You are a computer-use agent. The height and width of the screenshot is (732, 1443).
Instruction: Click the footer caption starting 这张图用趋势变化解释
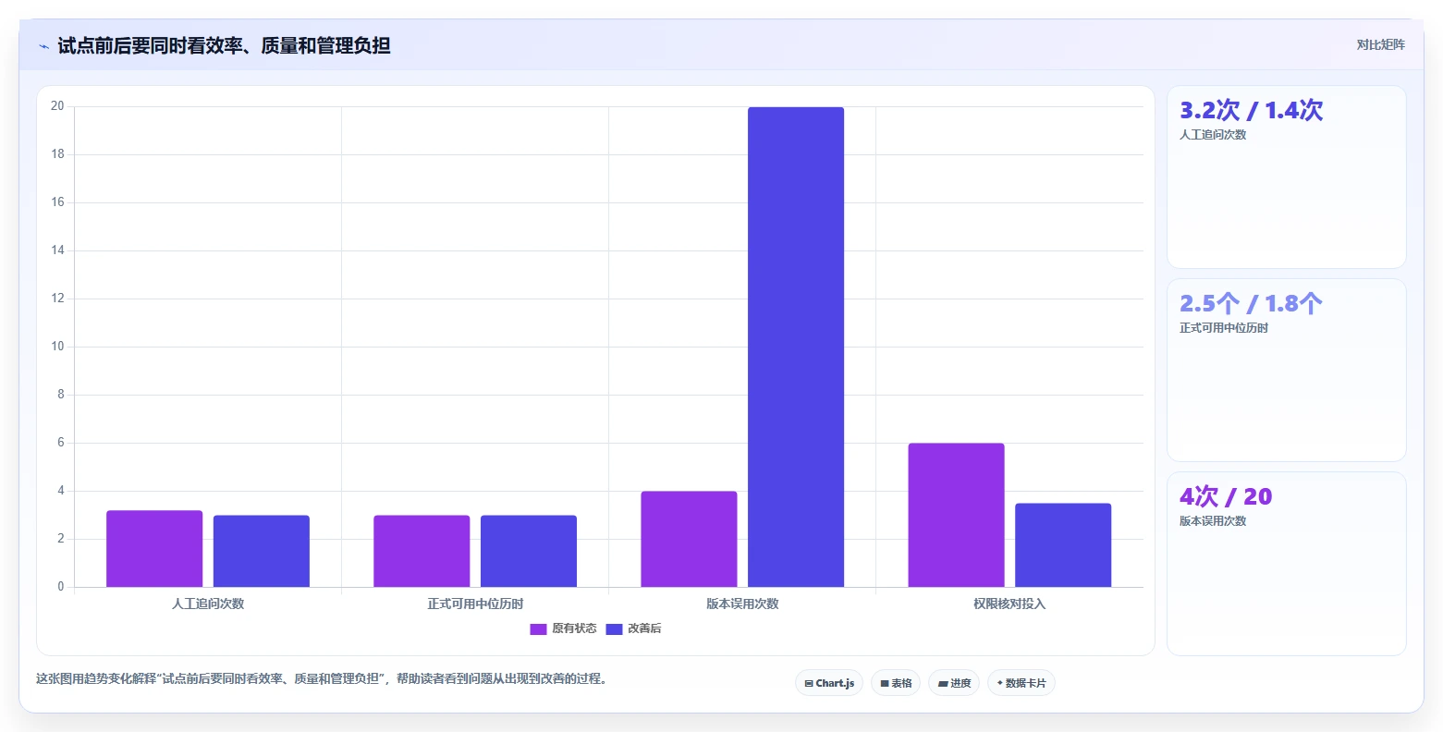tap(324, 679)
